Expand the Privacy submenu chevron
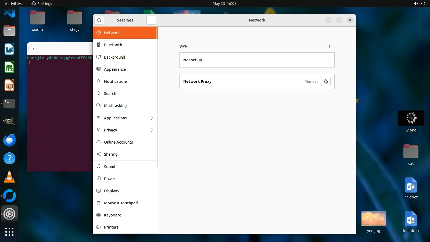430x242 pixels. pos(152,130)
